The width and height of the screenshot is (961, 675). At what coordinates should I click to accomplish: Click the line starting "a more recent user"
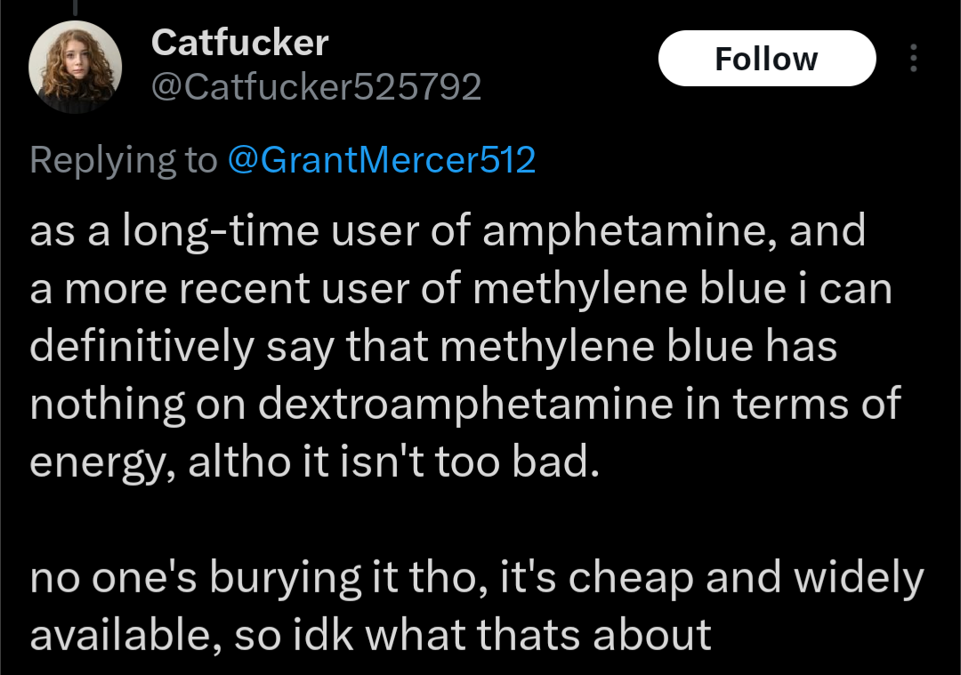(460, 290)
